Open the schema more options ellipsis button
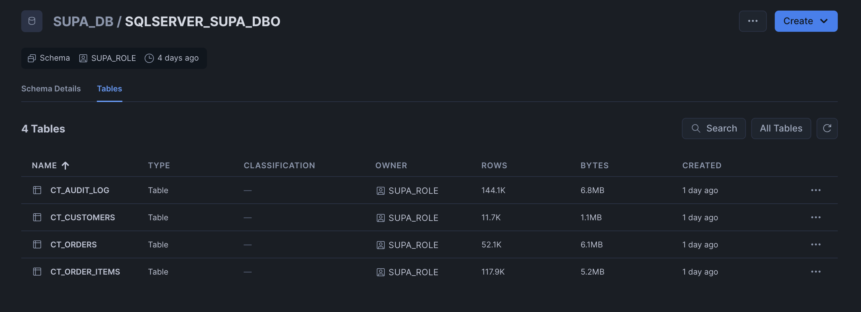861x312 pixels. click(x=752, y=21)
